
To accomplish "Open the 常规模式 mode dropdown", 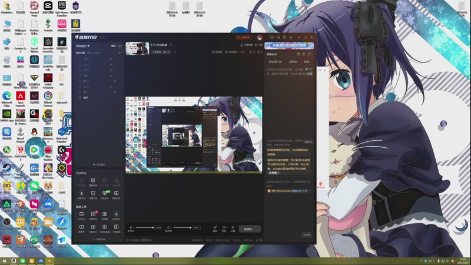I will pos(82,46).
